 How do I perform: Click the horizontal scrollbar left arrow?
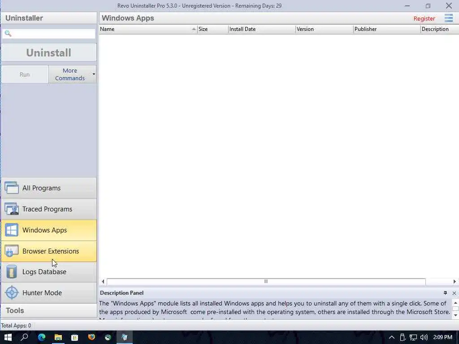pos(103,281)
